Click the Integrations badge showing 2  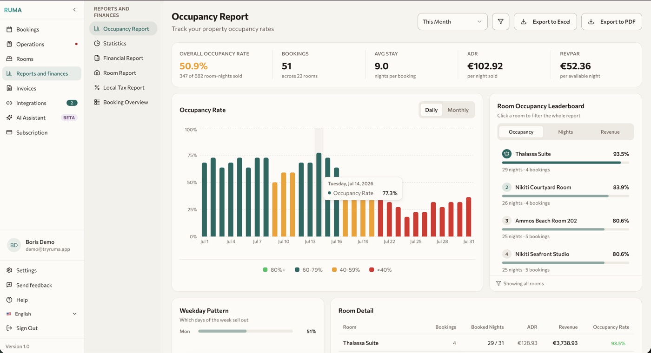coord(72,103)
